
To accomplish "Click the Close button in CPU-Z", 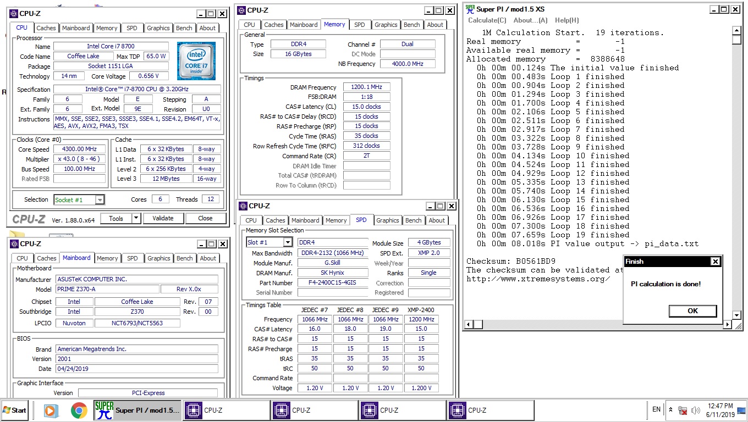I will point(205,218).
